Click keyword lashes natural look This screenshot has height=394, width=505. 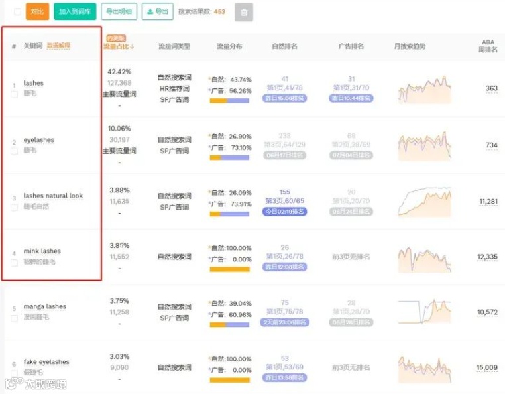(53, 196)
